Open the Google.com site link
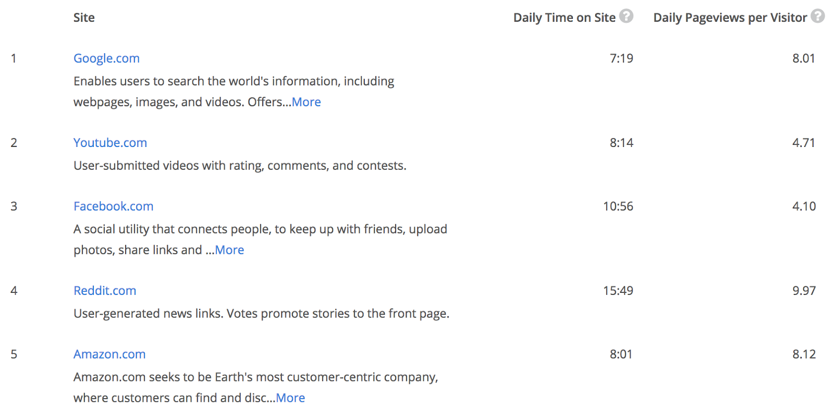Image resolution: width=834 pixels, height=420 pixels. 106,58
